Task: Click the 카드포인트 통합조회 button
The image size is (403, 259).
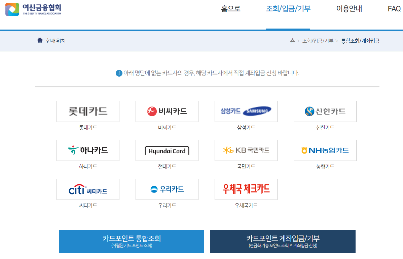Action: 131,241
